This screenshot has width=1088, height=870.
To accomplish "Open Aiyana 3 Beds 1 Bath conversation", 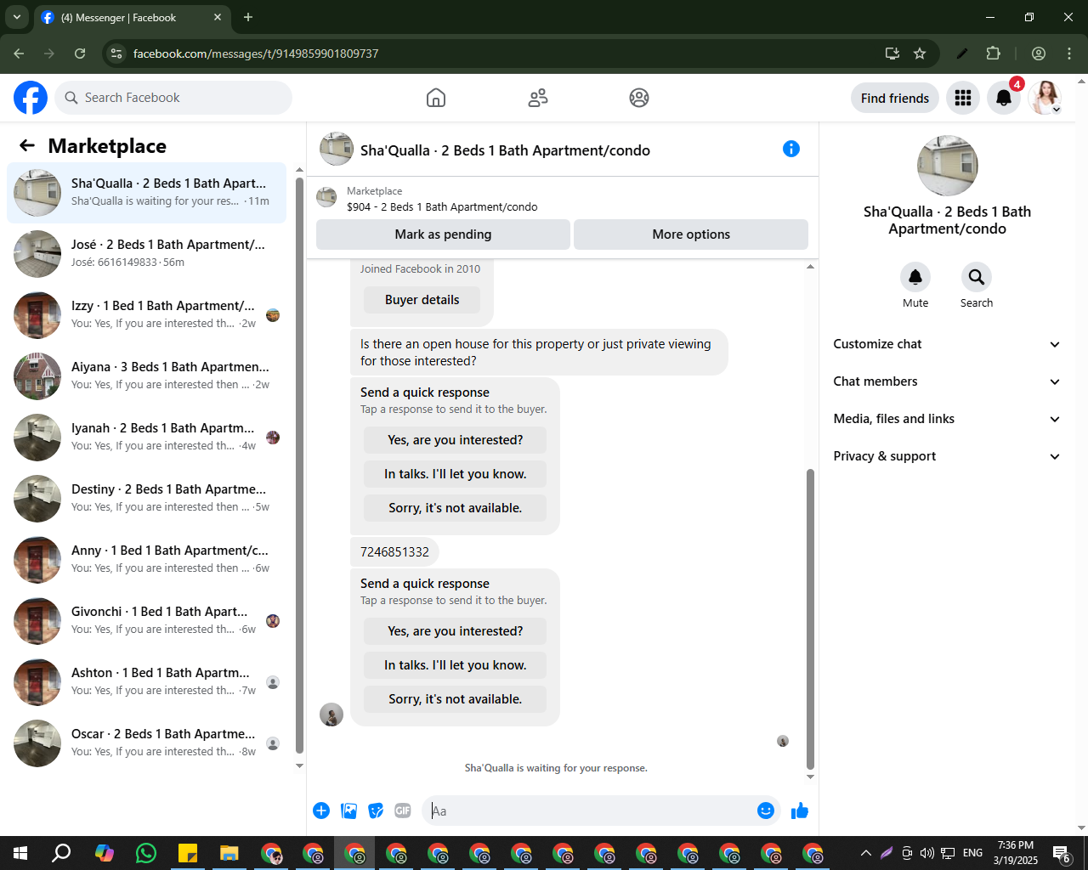I will click(x=146, y=376).
